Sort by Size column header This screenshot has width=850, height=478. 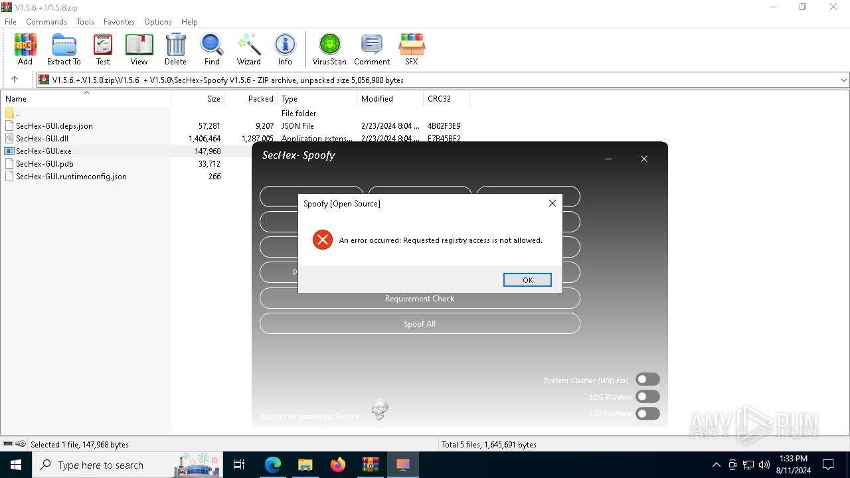pos(198,98)
